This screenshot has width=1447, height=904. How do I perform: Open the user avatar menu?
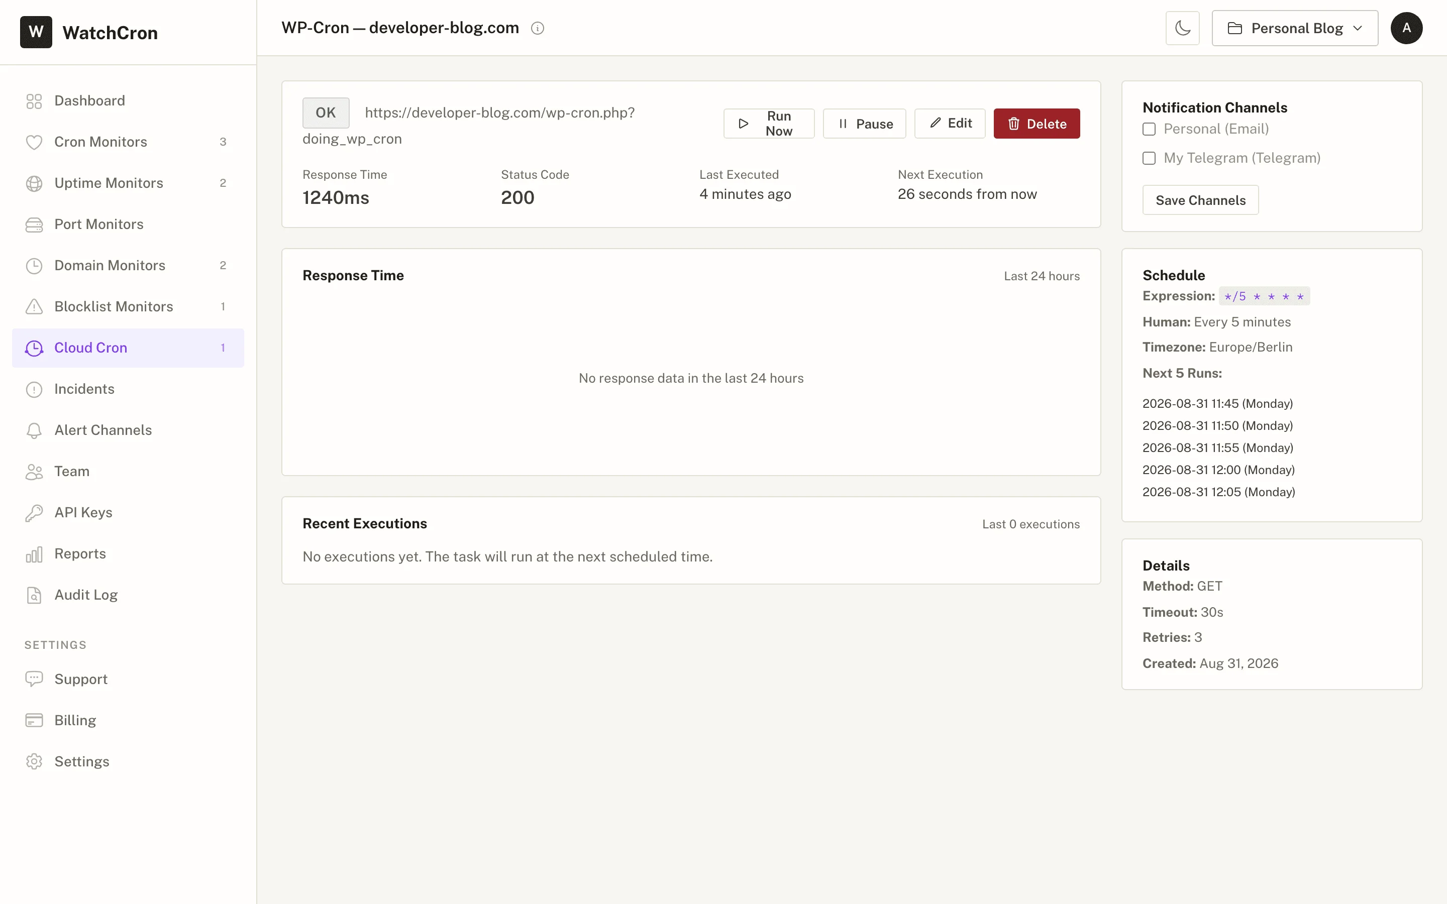click(x=1406, y=28)
